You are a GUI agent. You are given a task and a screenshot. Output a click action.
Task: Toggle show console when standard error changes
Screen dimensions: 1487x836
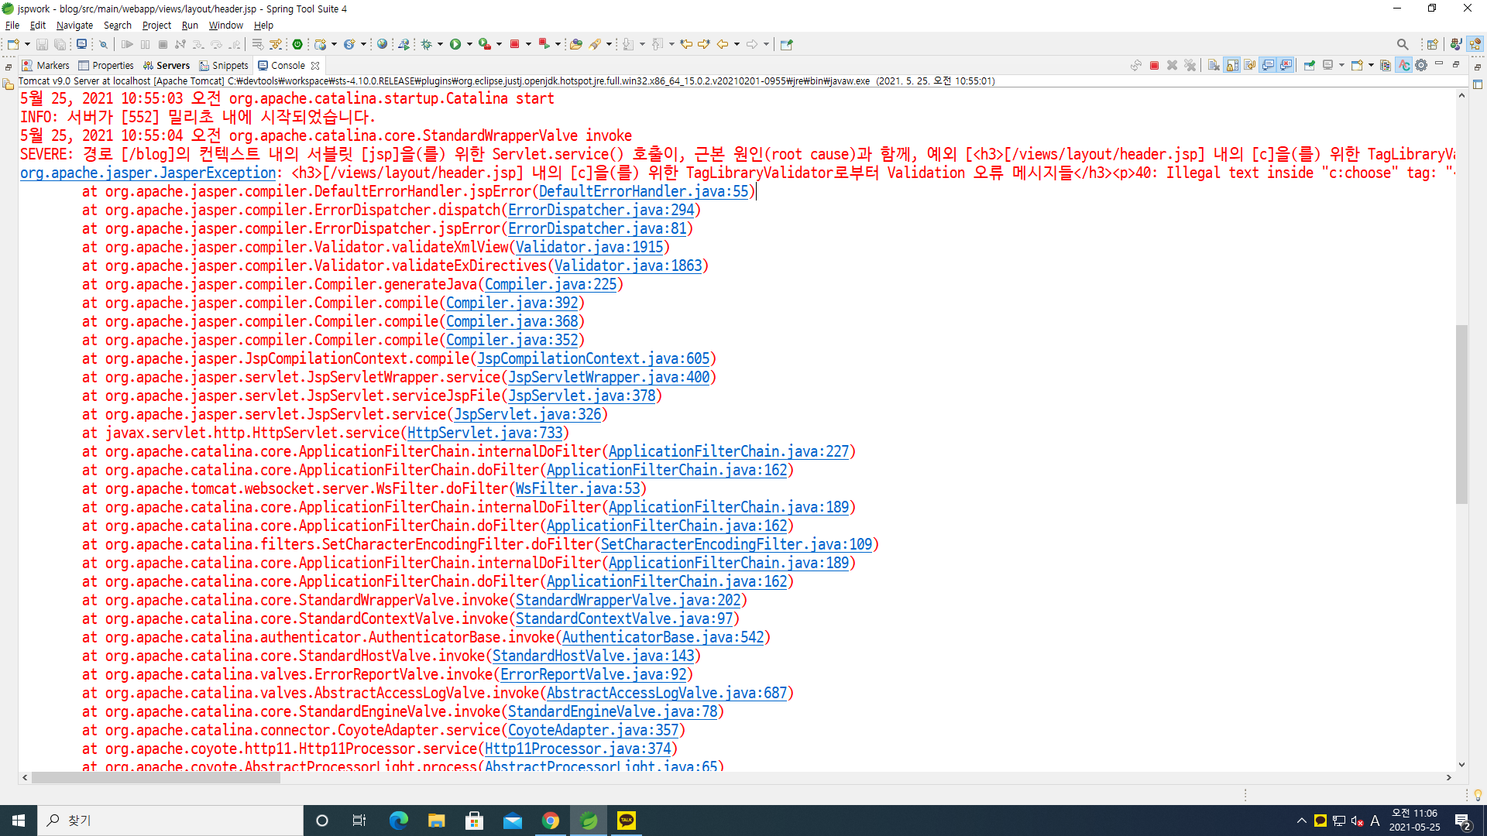[1286, 65]
